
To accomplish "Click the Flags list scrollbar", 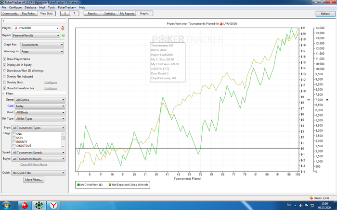I will pos(63,140).
